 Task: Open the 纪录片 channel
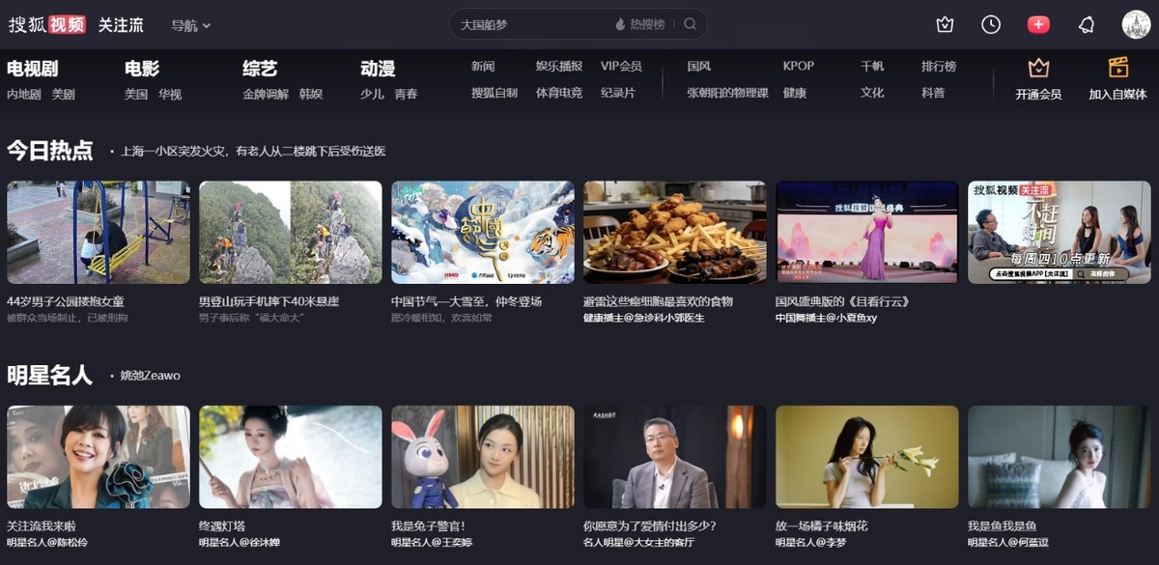[618, 94]
